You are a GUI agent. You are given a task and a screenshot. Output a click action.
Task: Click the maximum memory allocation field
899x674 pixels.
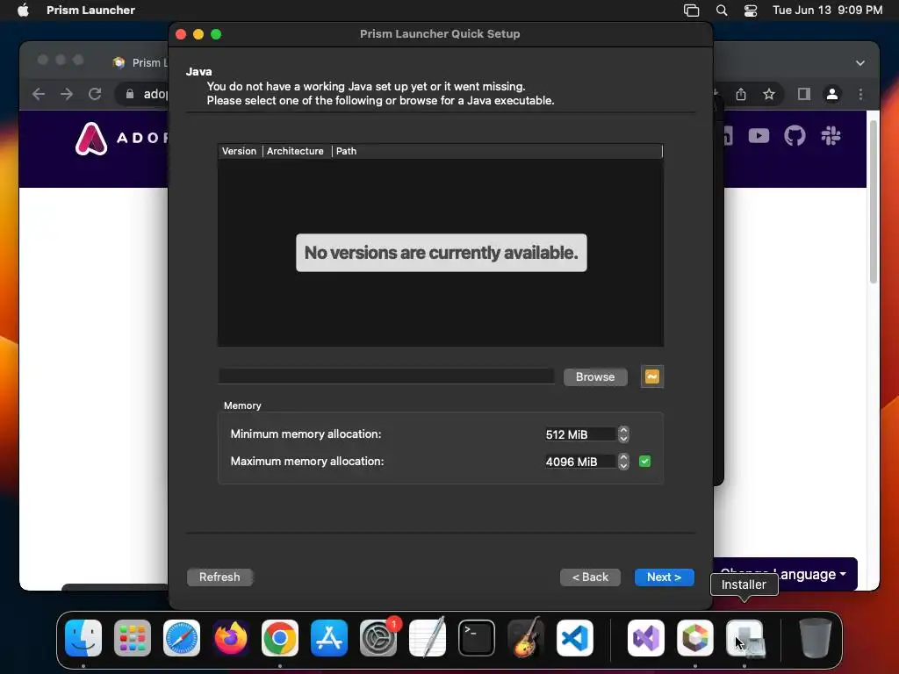tap(579, 462)
